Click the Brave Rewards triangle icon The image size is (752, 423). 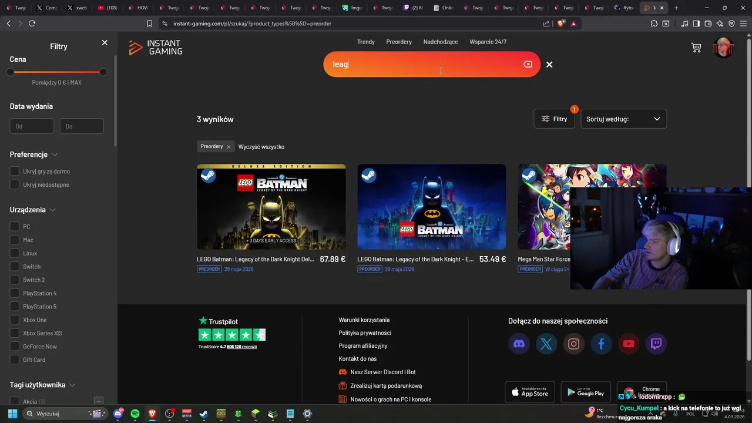[573, 23]
